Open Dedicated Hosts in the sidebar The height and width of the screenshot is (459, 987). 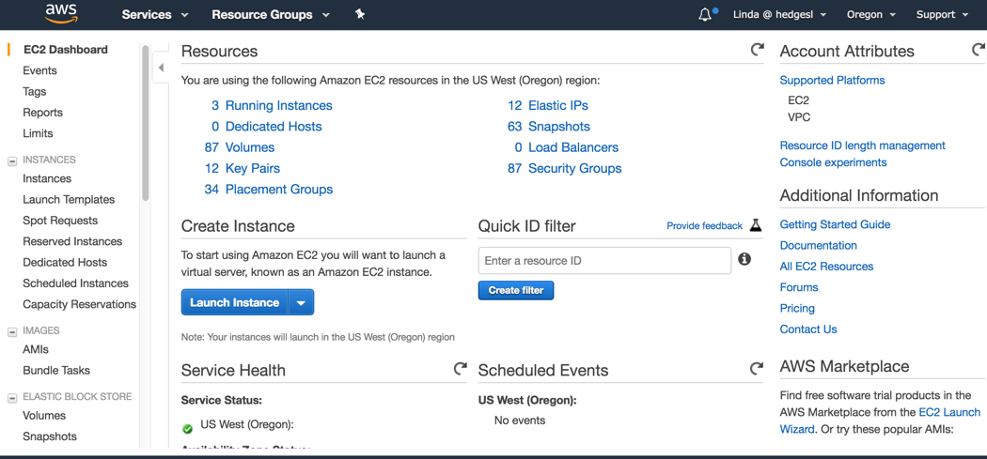click(65, 262)
